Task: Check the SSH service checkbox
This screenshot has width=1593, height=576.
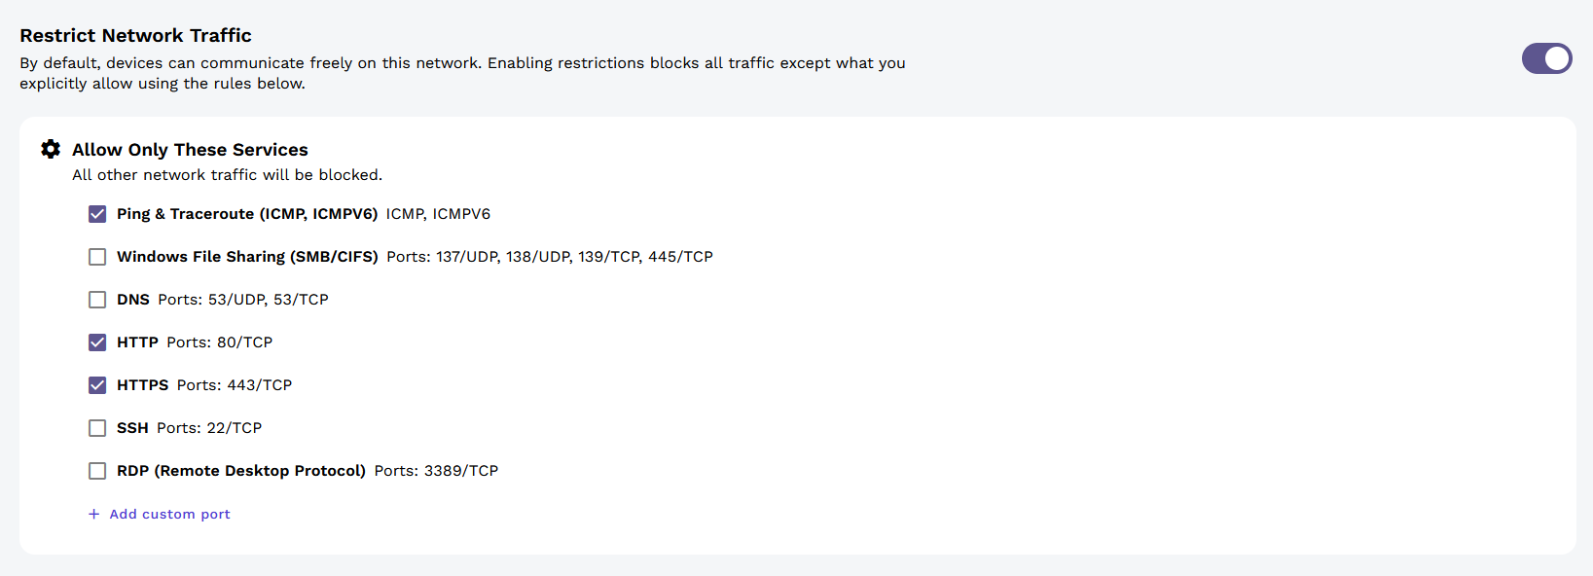Action: click(x=97, y=428)
